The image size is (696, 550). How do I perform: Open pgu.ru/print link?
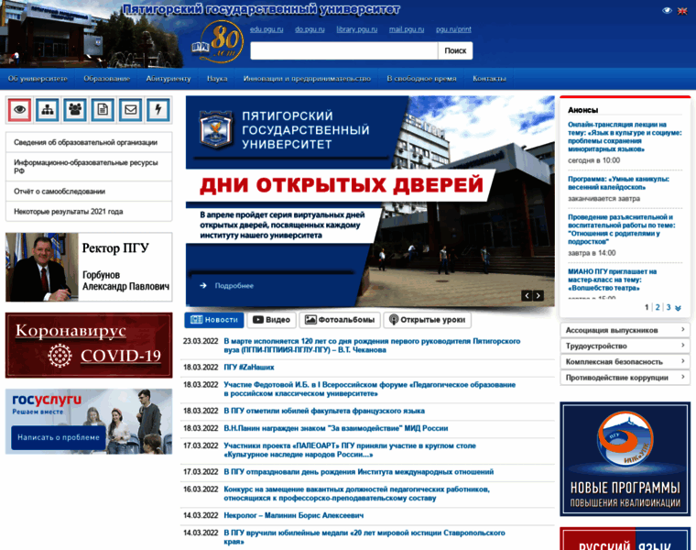click(x=453, y=29)
